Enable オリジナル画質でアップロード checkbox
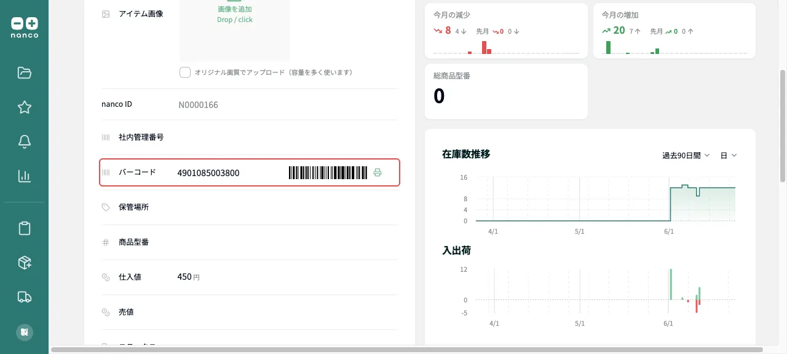Screen dimensions: 787x354 pos(185,72)
